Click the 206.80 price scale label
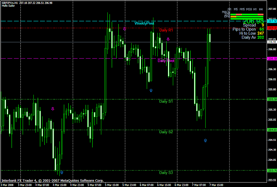The image size is (277, 187). pyautogui.click(x=272, y=49)
